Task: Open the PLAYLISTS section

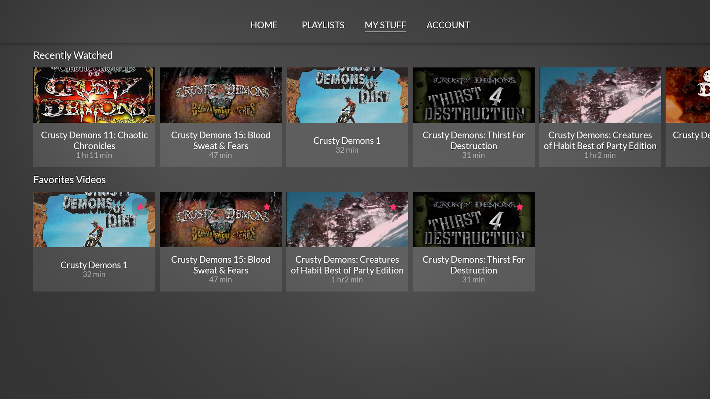Action: coord(322,25)
